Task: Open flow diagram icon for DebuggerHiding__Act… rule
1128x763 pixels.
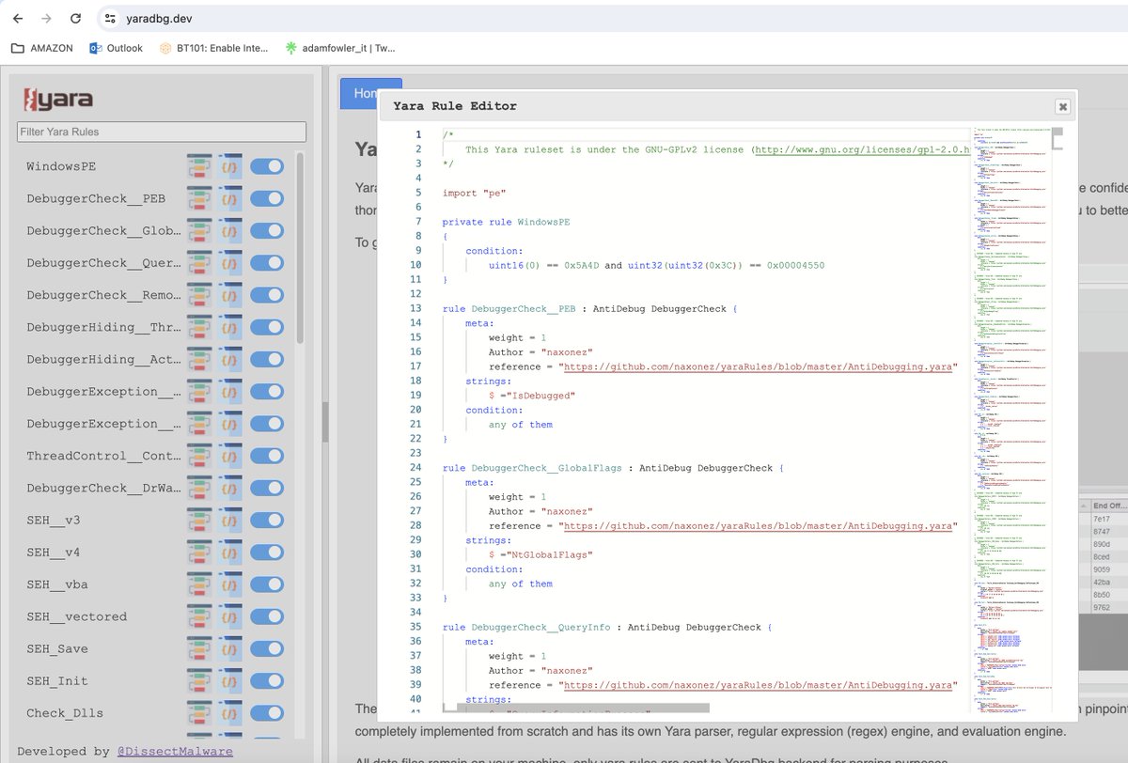Action: 199,359
